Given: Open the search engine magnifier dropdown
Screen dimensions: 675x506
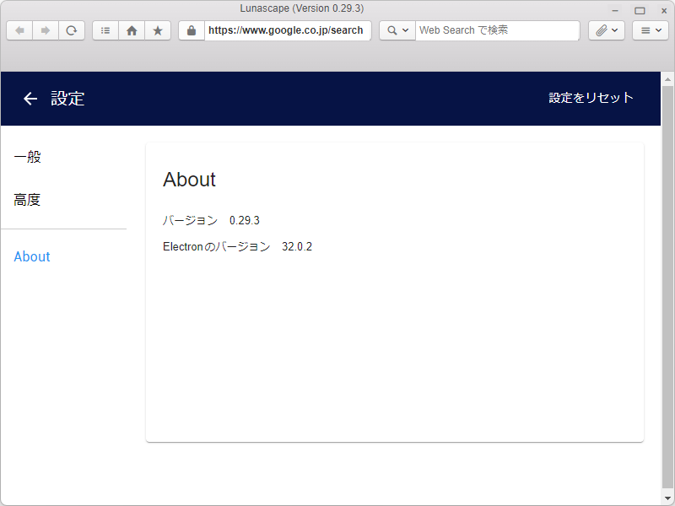Looking at the screenshot, I should (397, 30).
